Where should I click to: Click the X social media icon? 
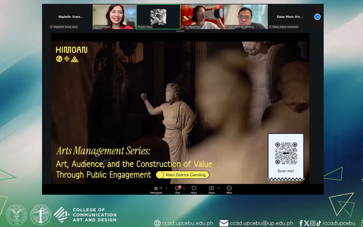(307, 223)
